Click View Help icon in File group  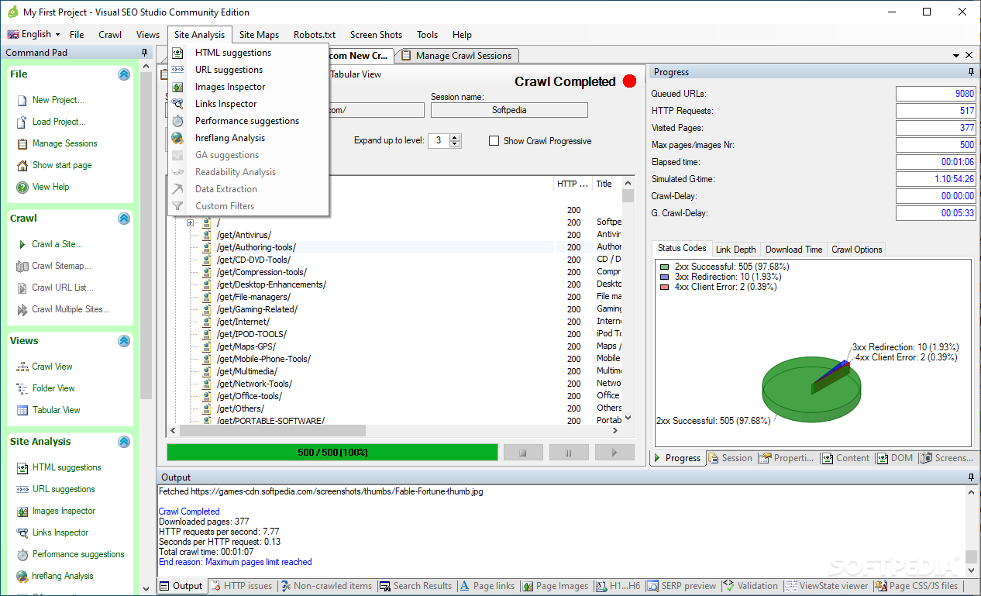[x=22, y=187]
